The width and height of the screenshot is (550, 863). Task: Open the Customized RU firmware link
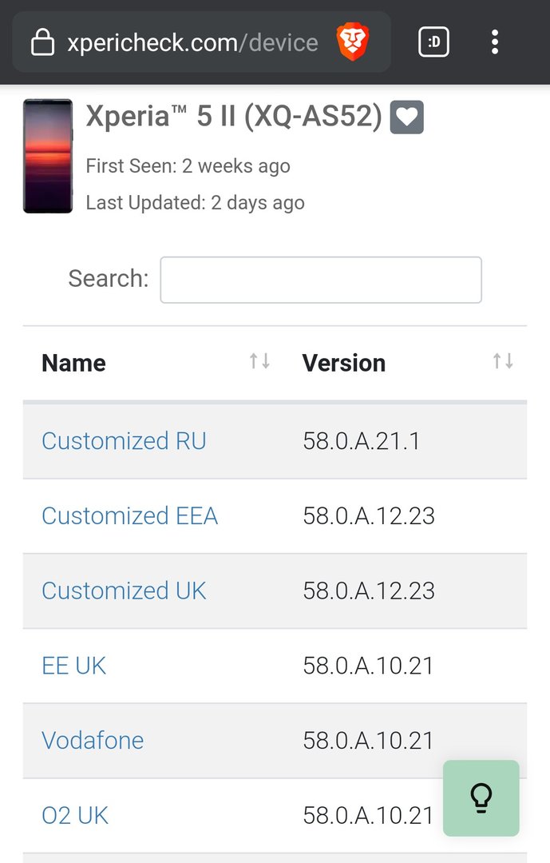[x=124, y=441]
